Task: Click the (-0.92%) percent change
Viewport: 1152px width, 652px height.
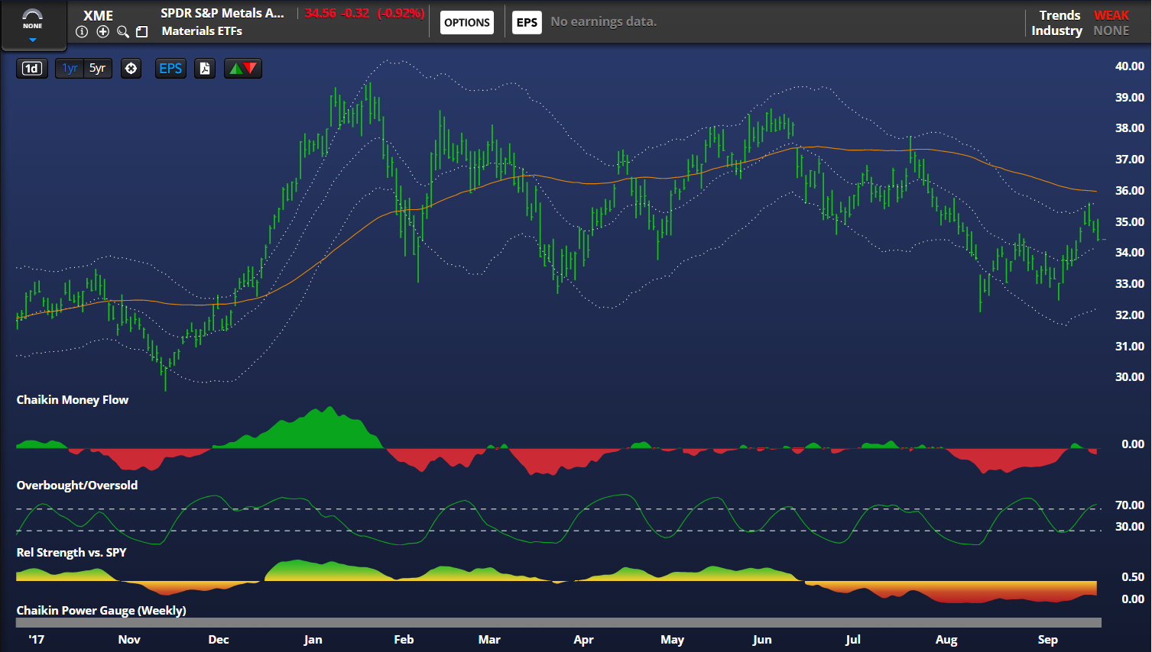Action: tap(401, 13)
